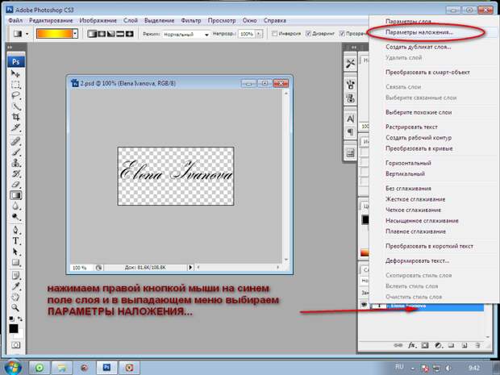
Task: Open document status bar info arrow
Action: (190, 267)
